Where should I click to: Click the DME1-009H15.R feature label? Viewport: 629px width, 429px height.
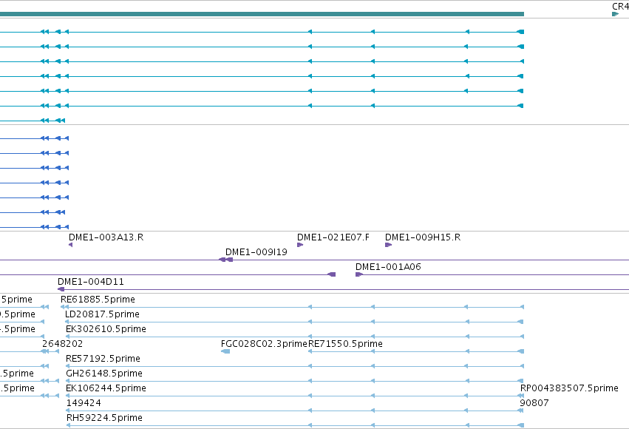pos(423,237)
